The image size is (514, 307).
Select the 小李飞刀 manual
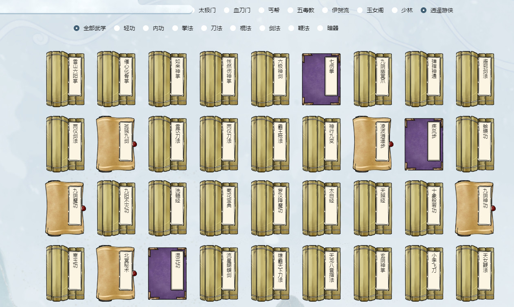[424, 273]
